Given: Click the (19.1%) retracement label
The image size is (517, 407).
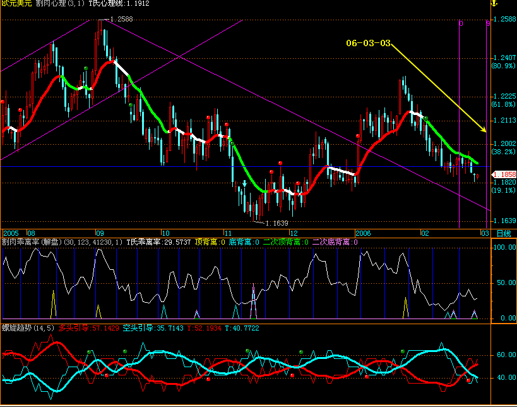Looking at the screenshot, I should [x=503, y=190].
